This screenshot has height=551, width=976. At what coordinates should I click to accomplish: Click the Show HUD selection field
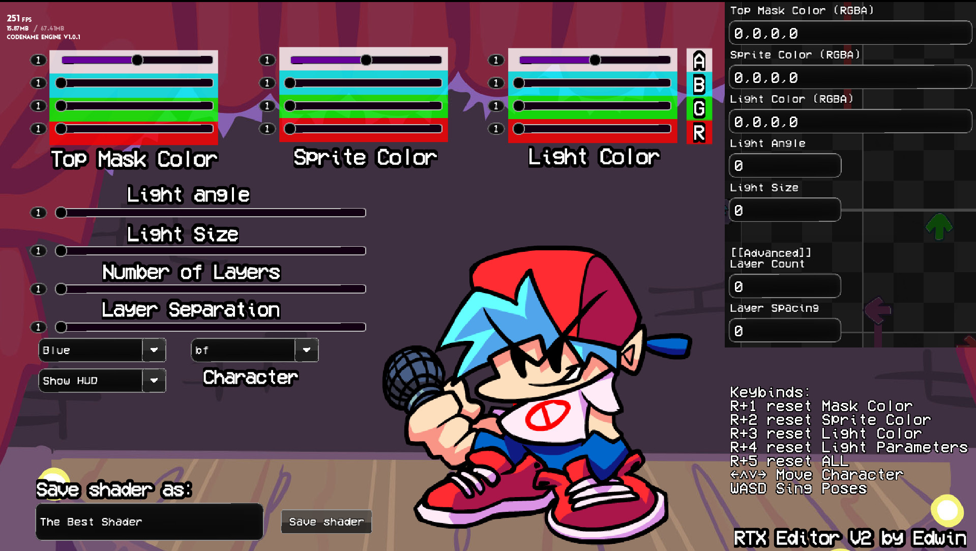(x=91, y=381)
